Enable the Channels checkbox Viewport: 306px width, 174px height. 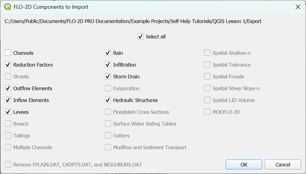coord(8,53)
